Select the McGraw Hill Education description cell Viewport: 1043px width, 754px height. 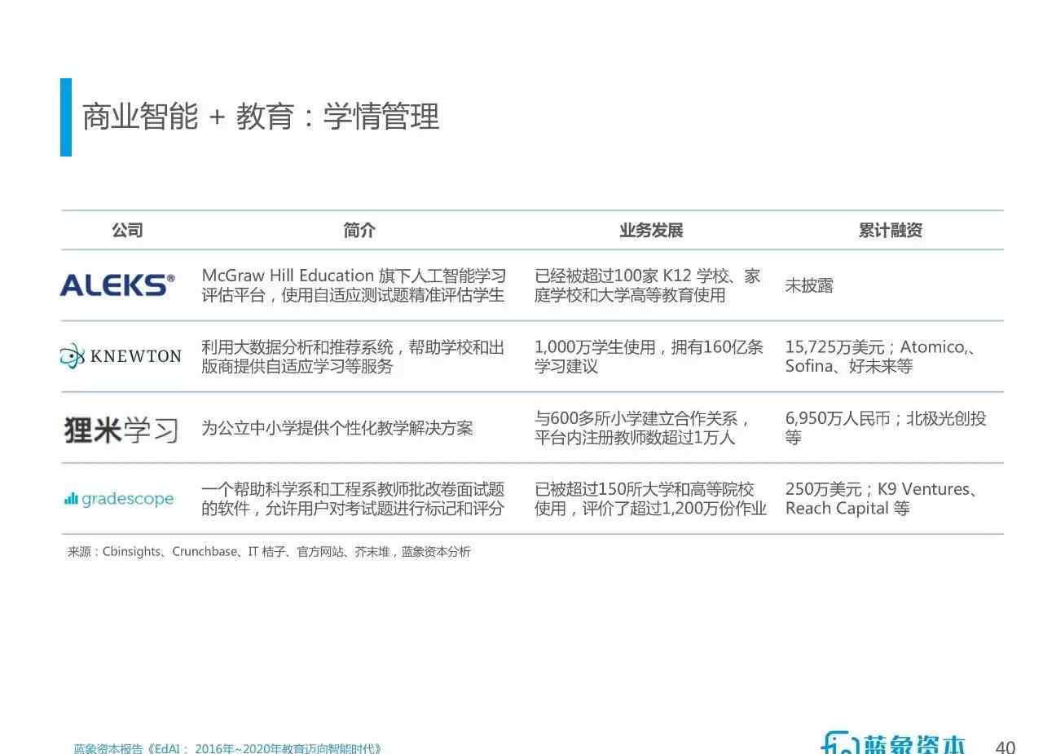354,285
